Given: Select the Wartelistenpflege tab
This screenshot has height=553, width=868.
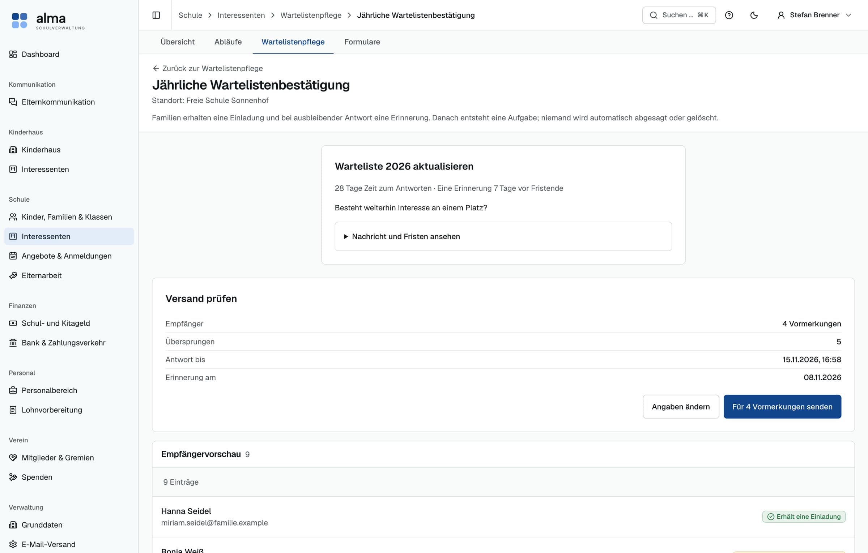Looking at the screenshot, I should (293, 42).
